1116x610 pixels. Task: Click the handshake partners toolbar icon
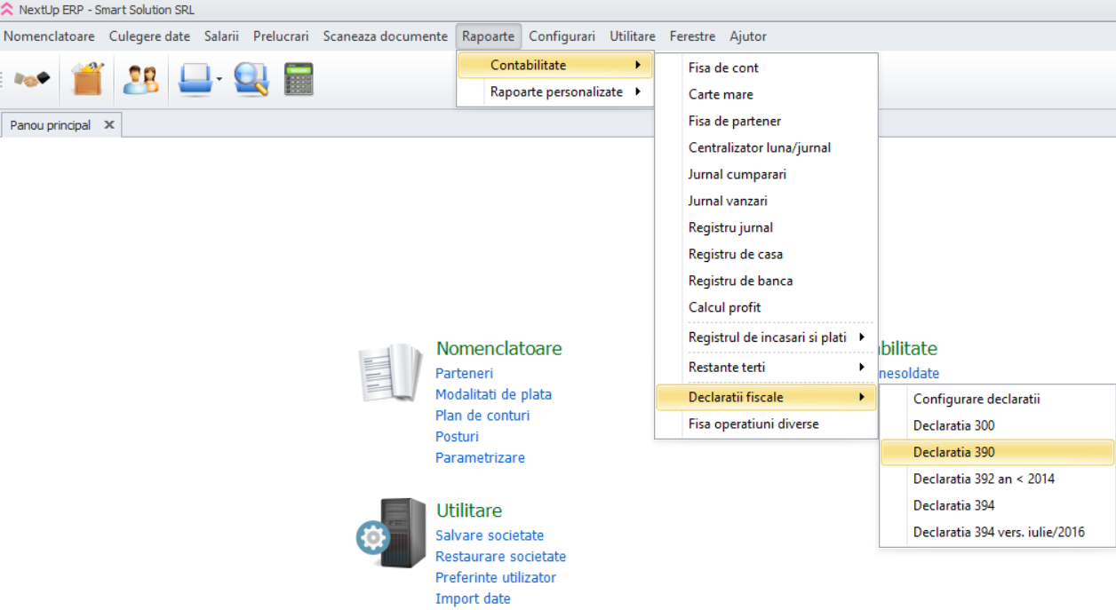coord(32,80)
